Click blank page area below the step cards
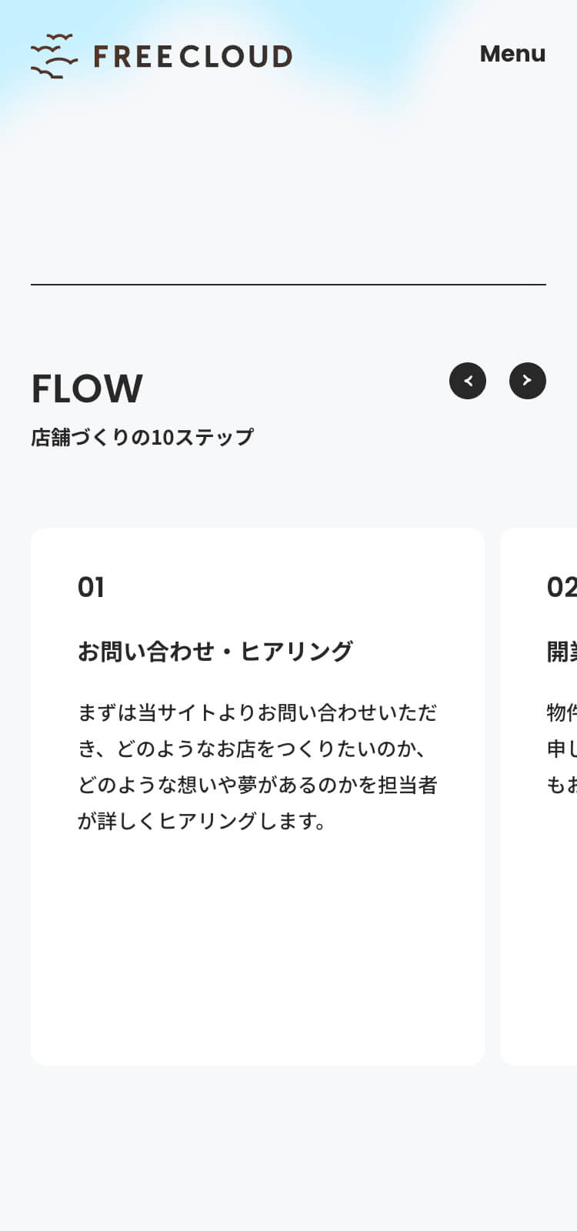577x1231 pixels. click(288, 1146)
